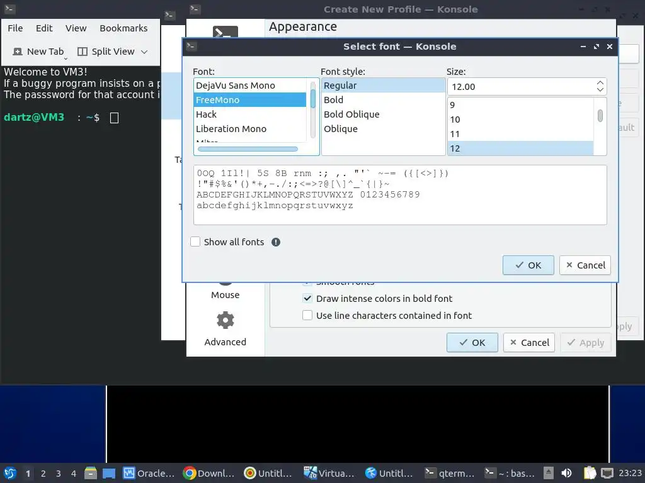The height and width of the screenshot is (483, 645).
Task: Choose Bold Oblique font style
Action: tap(384, 114)
